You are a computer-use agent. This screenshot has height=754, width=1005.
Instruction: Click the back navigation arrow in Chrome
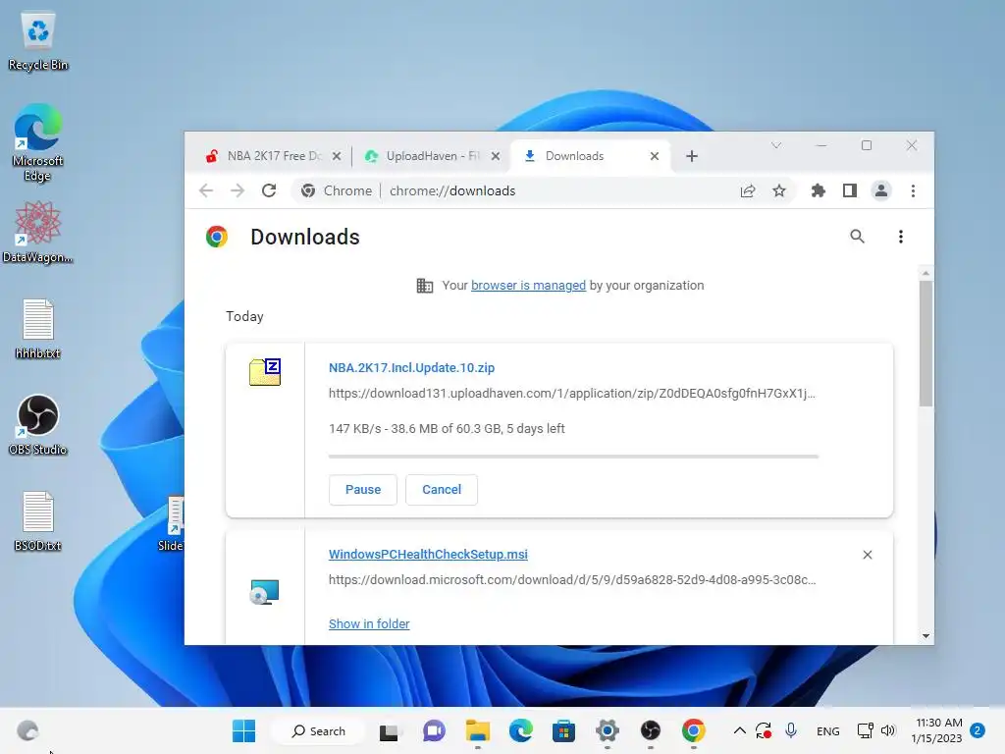tap(206, 190)
